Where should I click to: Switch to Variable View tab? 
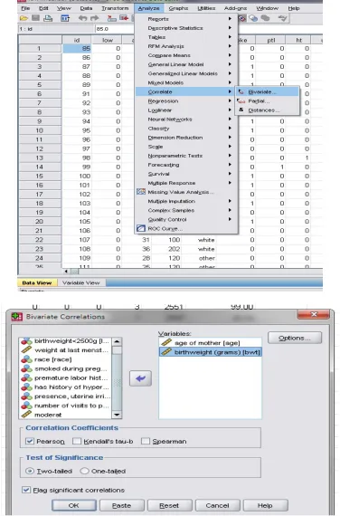click(x=80, y=282)
